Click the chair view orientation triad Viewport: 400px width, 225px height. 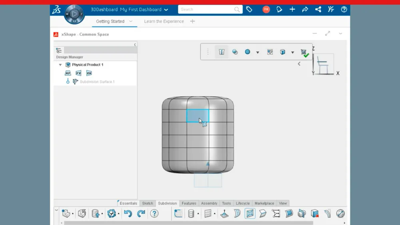tap(324, 64)
